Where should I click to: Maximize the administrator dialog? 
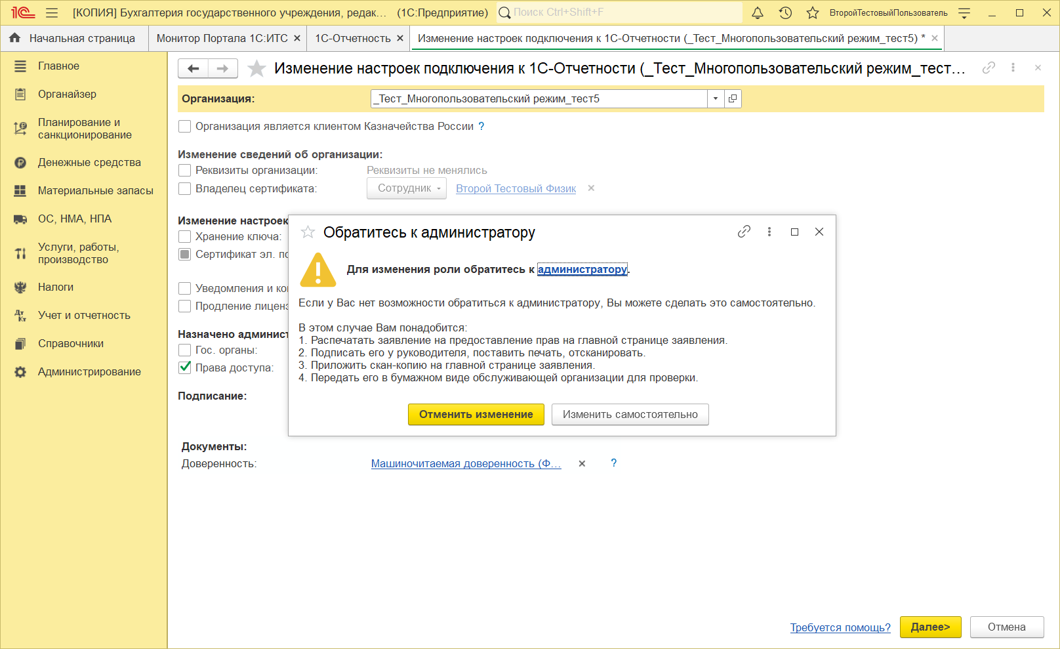pyautogui.click(x=794, y=232)
